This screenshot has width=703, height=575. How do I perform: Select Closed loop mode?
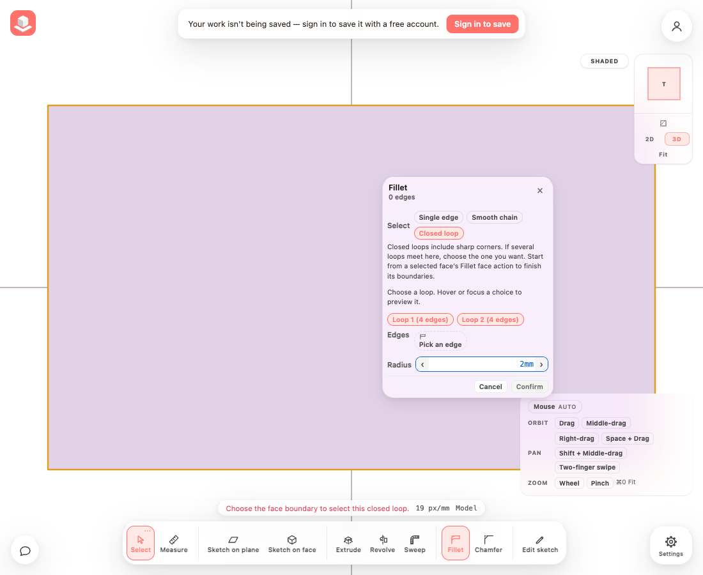pyautogui.click(x=438, y=233)
